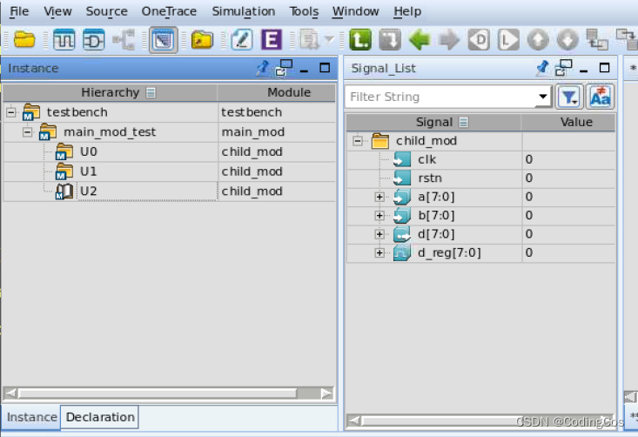The height and width of the screenshot is (437, 638).
Task: Collapse the testbench hierarchy node
Action: point(10,112)
